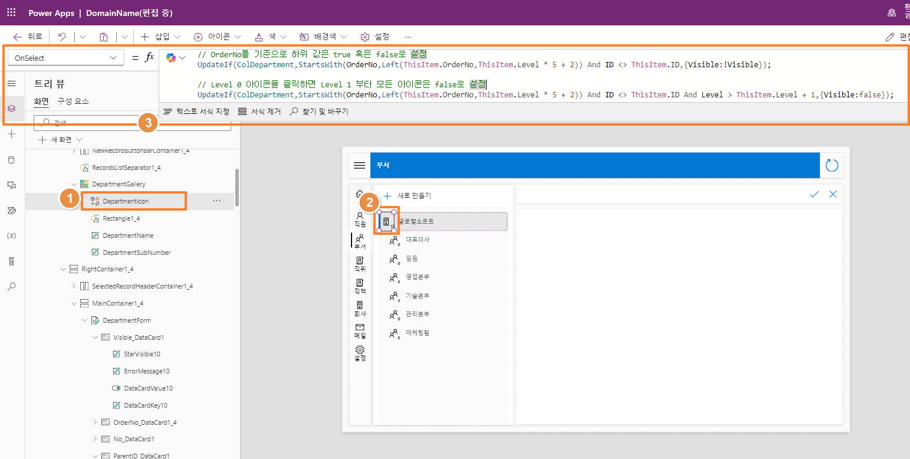Image resolution: width=910 pixels, height=459 pixels.
Task: Expand the No_DataCard1 node
Action: 95,439
